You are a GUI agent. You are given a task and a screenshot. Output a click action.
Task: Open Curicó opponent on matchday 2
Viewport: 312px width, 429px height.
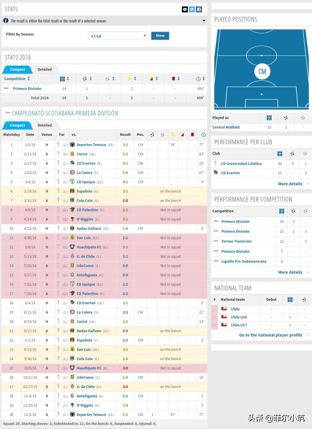coord(82,154)
